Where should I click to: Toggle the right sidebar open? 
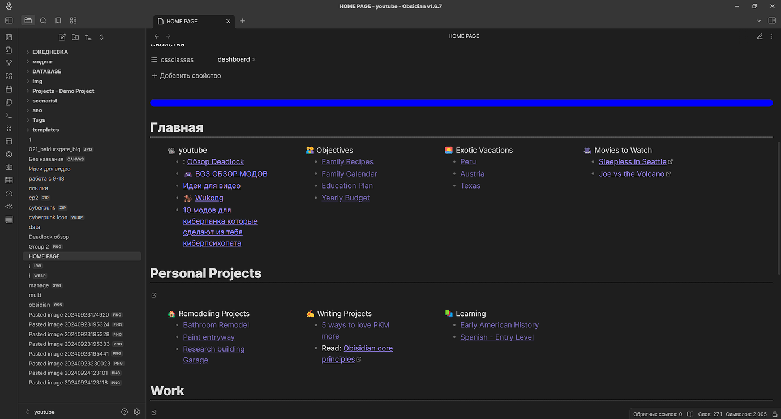772,19
